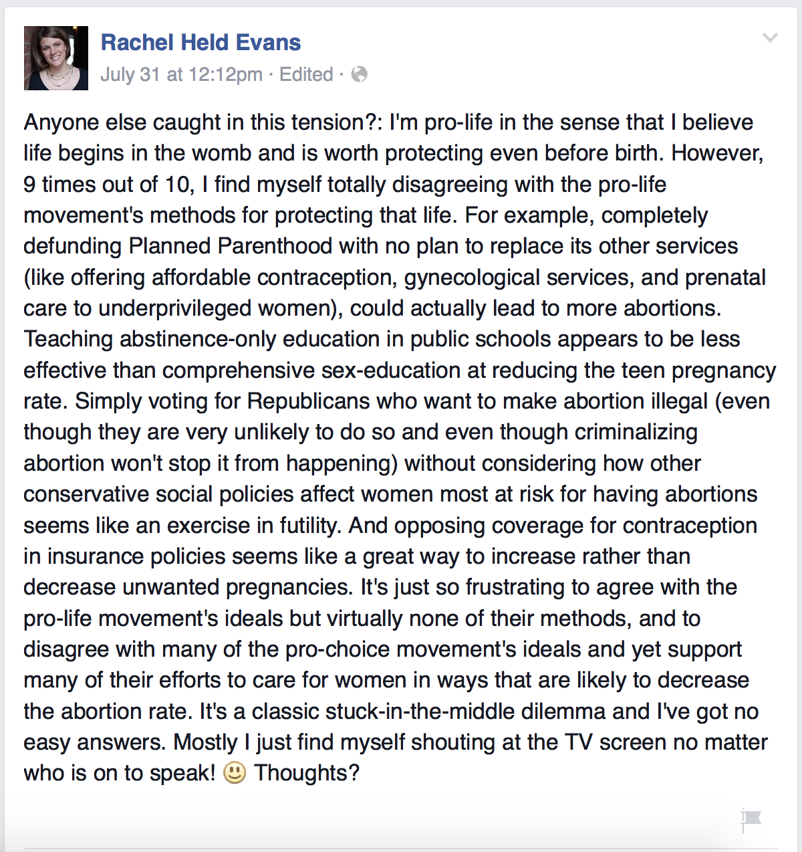
Task: Click the phrase "Planned Parenthood" in the post
Action: click(231, 246)
